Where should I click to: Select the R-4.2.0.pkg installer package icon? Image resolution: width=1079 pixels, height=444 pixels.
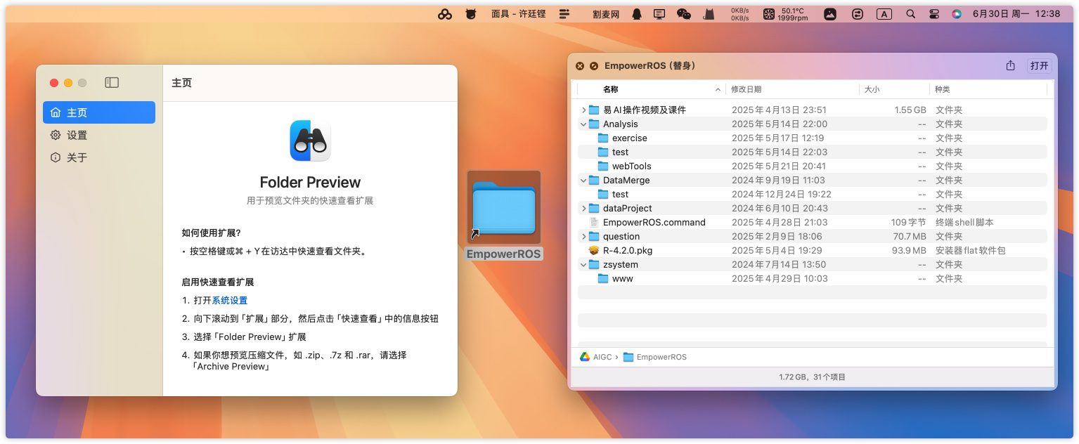(594, 250)
